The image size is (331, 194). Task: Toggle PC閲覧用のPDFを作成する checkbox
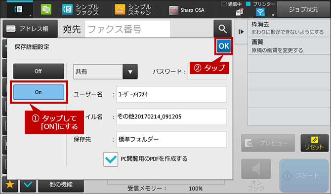click(111, 159)
